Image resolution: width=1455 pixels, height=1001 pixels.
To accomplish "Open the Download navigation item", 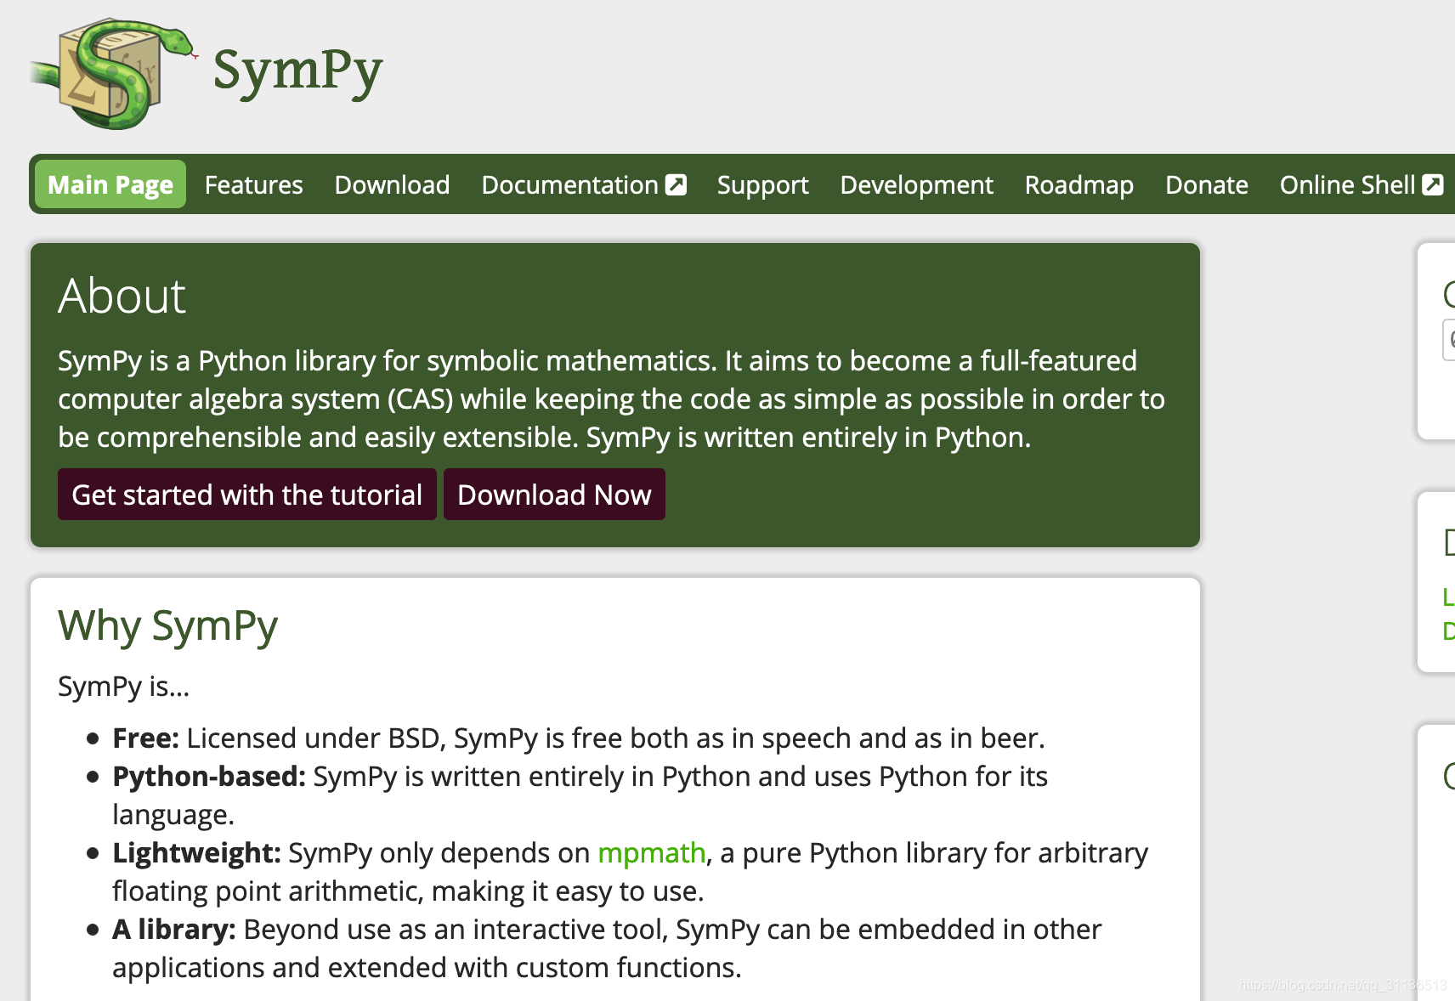I will pos(392,184).
